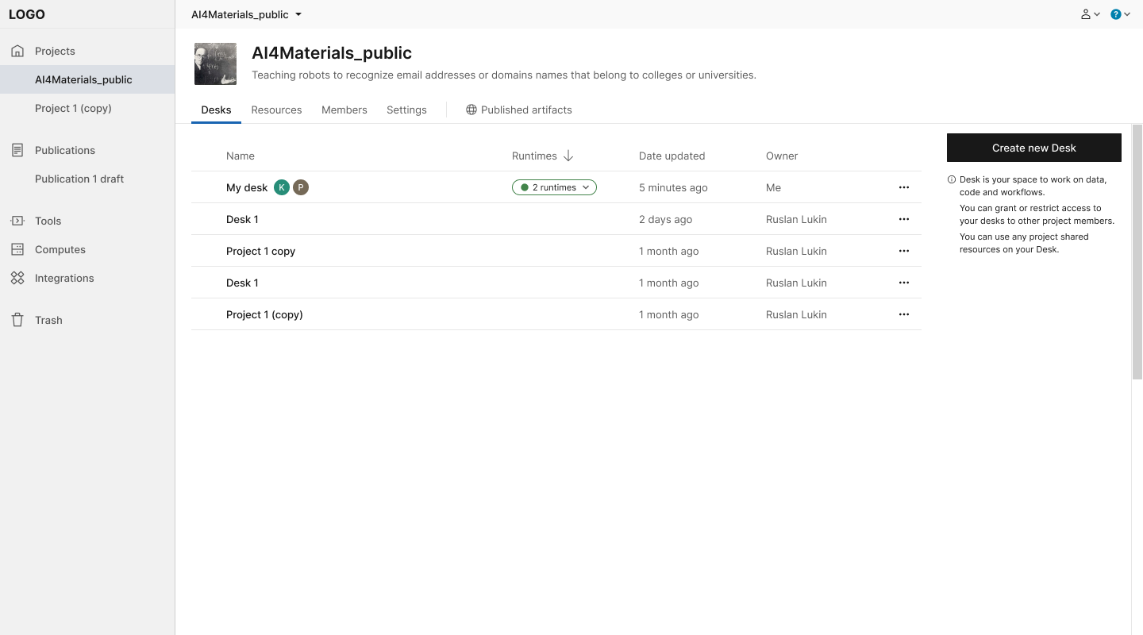The height and width of the screenshot is (635, 1143).
Task: Click the green K member avatar
Action: coord(281,187)
